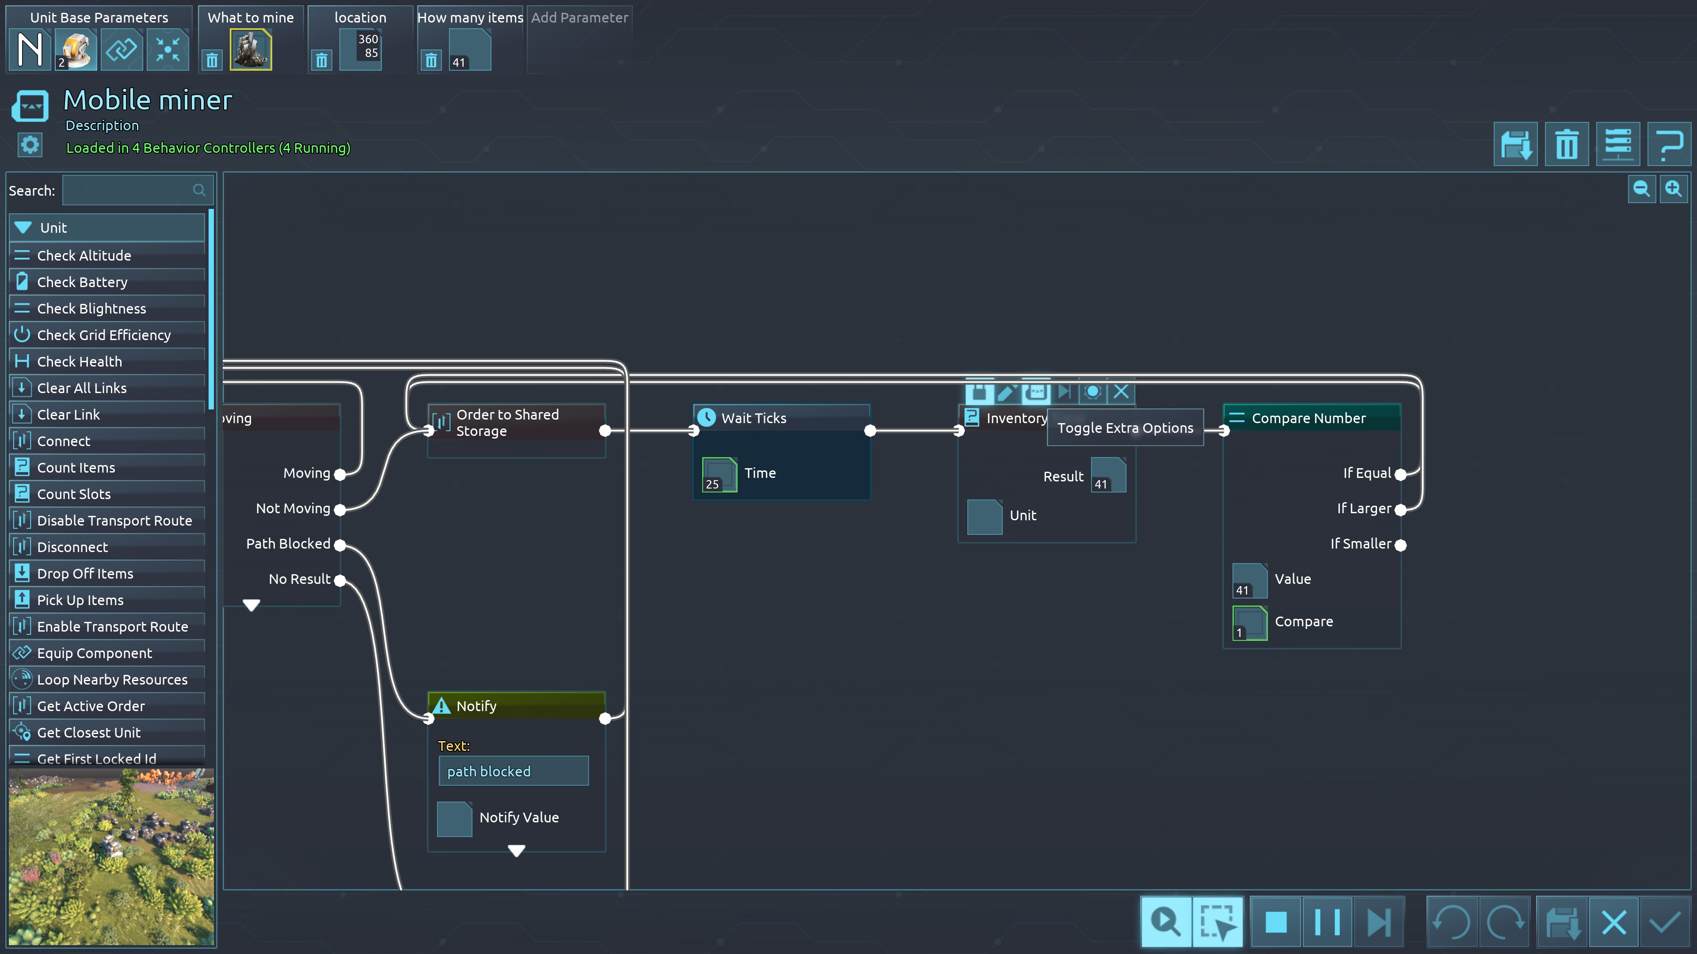Click the zoom in magnifier icon
This screenshot has height=954, width=1697.
[x=1673, y=189]
